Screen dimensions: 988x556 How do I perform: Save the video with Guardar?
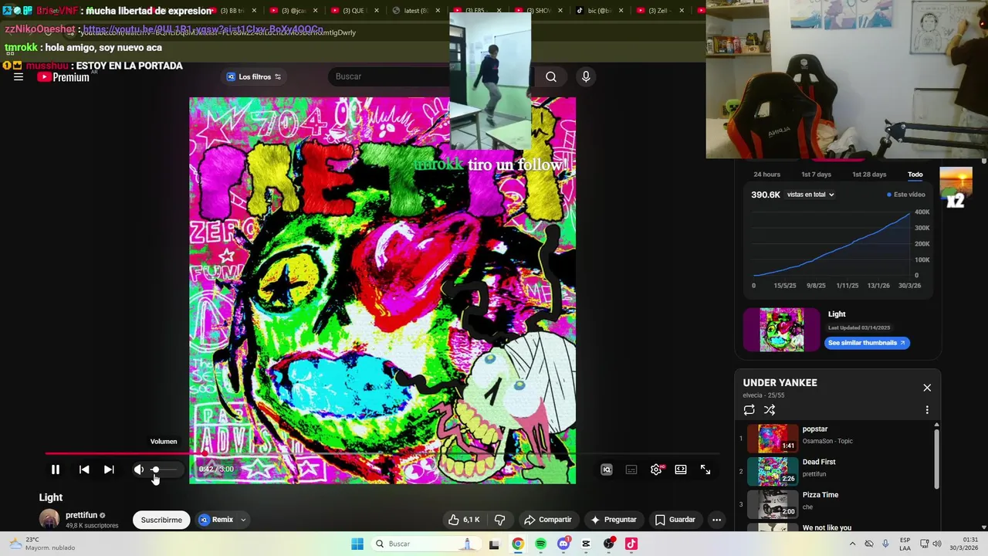coord(675,520)
